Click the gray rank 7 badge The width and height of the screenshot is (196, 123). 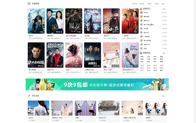[141, 36]
